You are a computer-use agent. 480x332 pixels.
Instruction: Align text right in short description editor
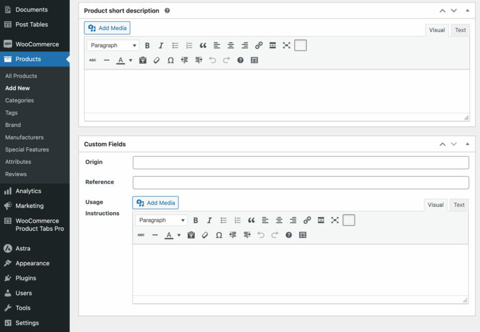pos(245,46)
